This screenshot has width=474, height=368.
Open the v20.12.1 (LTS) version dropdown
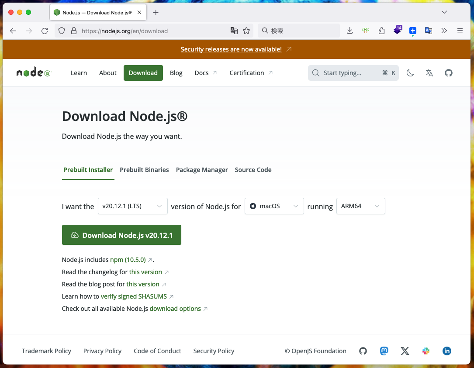[x=133, y=206]
